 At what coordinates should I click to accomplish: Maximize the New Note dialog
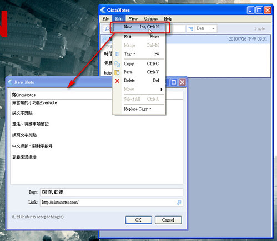[174, 82]
